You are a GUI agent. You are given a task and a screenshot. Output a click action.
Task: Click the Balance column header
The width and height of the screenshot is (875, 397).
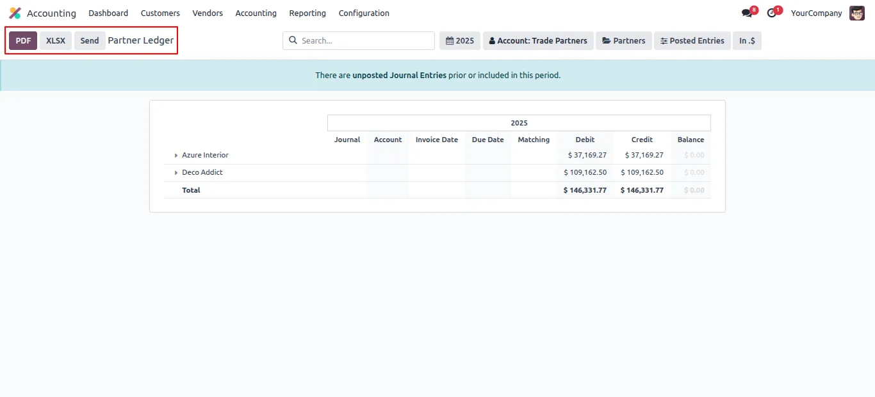click(691, 140)
